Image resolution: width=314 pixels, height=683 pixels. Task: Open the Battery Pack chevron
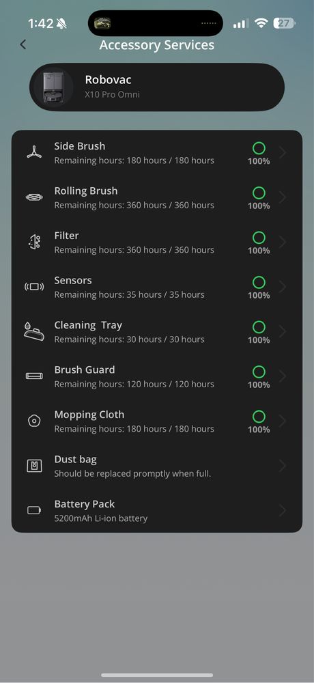(x=283, y=510)
